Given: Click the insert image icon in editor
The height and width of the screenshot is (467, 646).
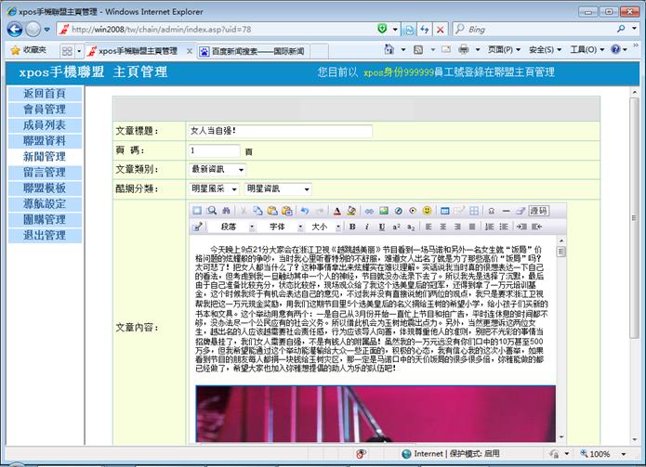Looking at the screenshot, I should coord(383,211).
